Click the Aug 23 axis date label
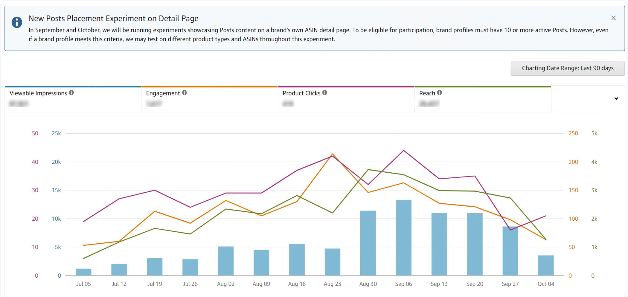 tap(332, 284)
